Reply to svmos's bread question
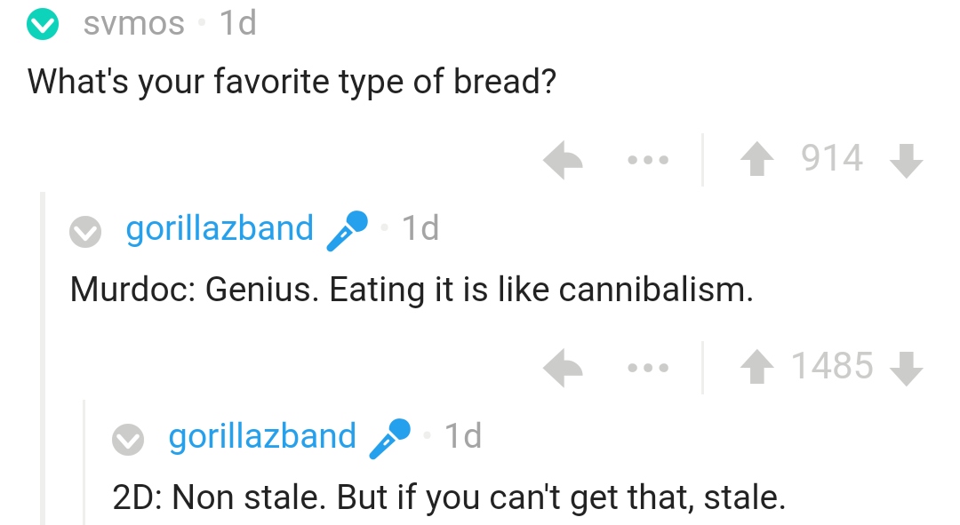 pos(563,160)
